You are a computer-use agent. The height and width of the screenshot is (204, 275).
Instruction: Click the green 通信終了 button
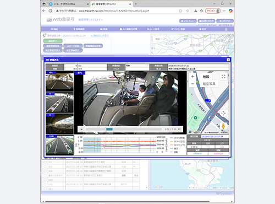tap(53, 41)
